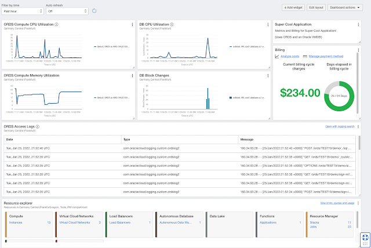Click the payment method card icon
371x248 pixels.
tap(305, 56)
